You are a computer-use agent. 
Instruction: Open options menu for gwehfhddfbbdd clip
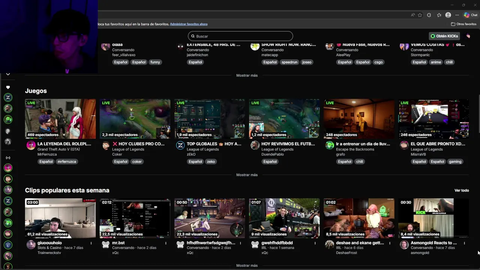click(315, 243)
